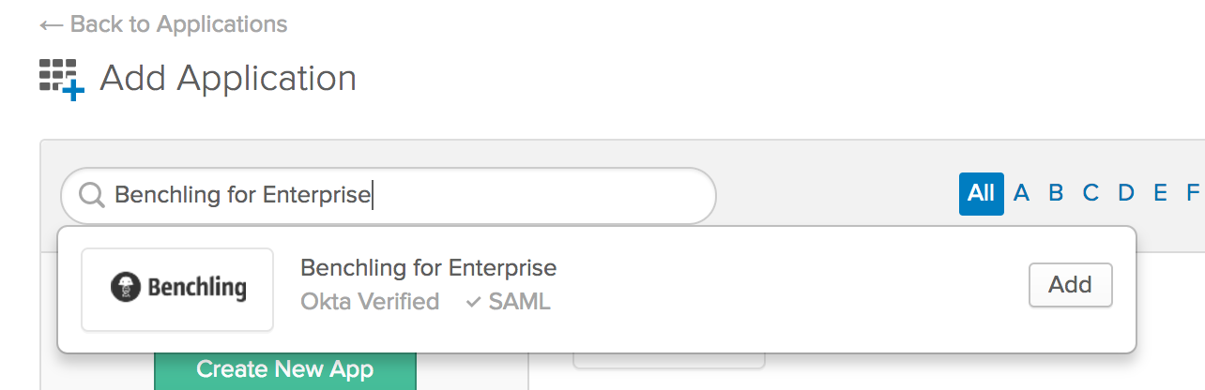
Task: Open the Benchling for Enterprise result title
Action: pyautogui.click(x=428, y=268)
